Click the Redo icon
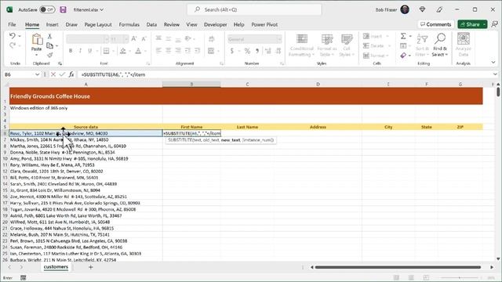Screen dimensions: 502x282 [x=13, y=45]
